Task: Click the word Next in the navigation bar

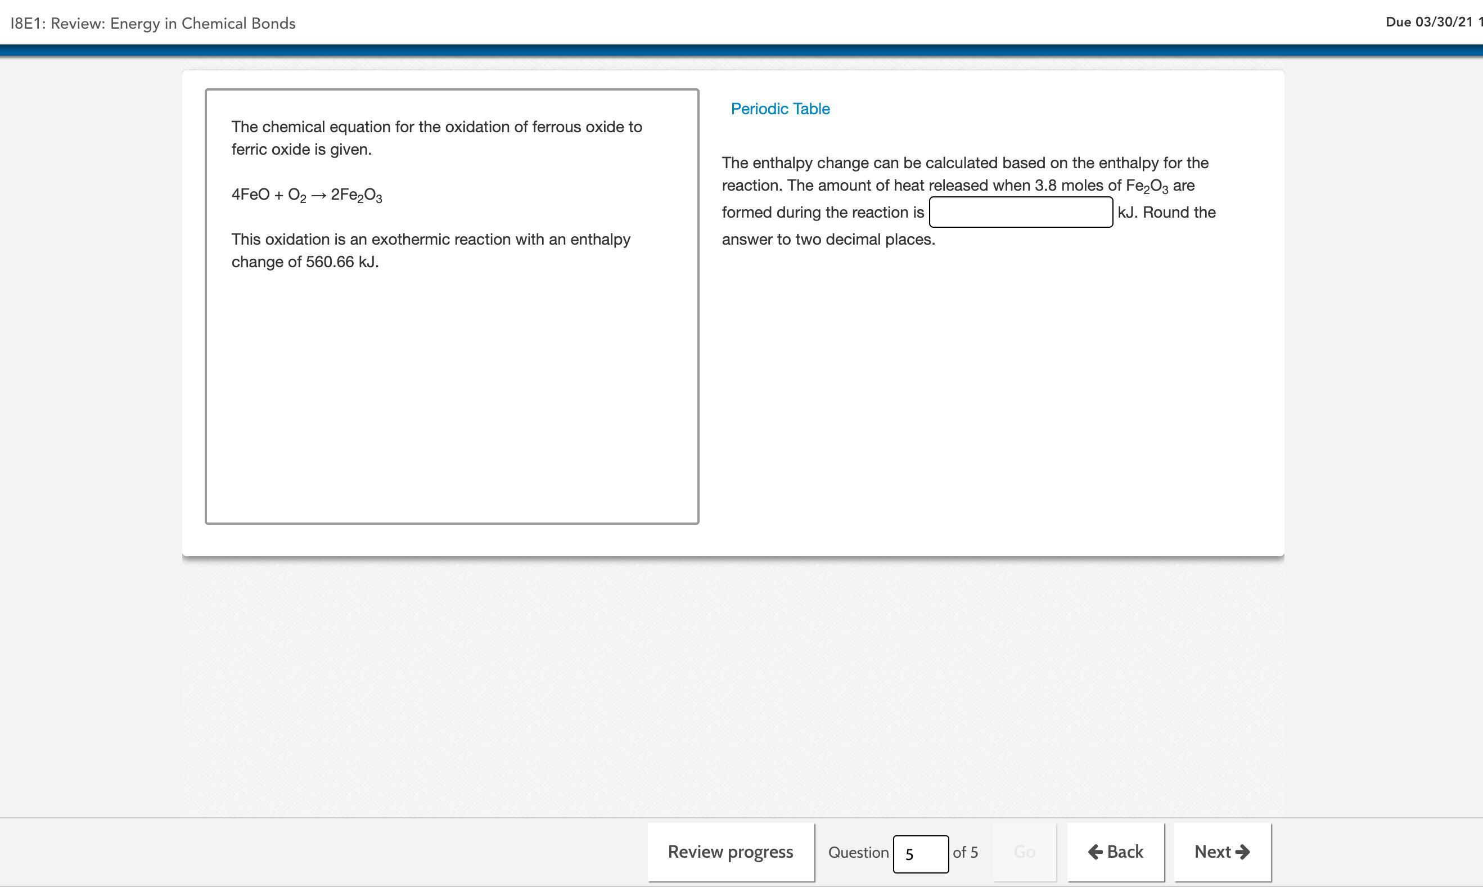Action: coord(1212,852)
